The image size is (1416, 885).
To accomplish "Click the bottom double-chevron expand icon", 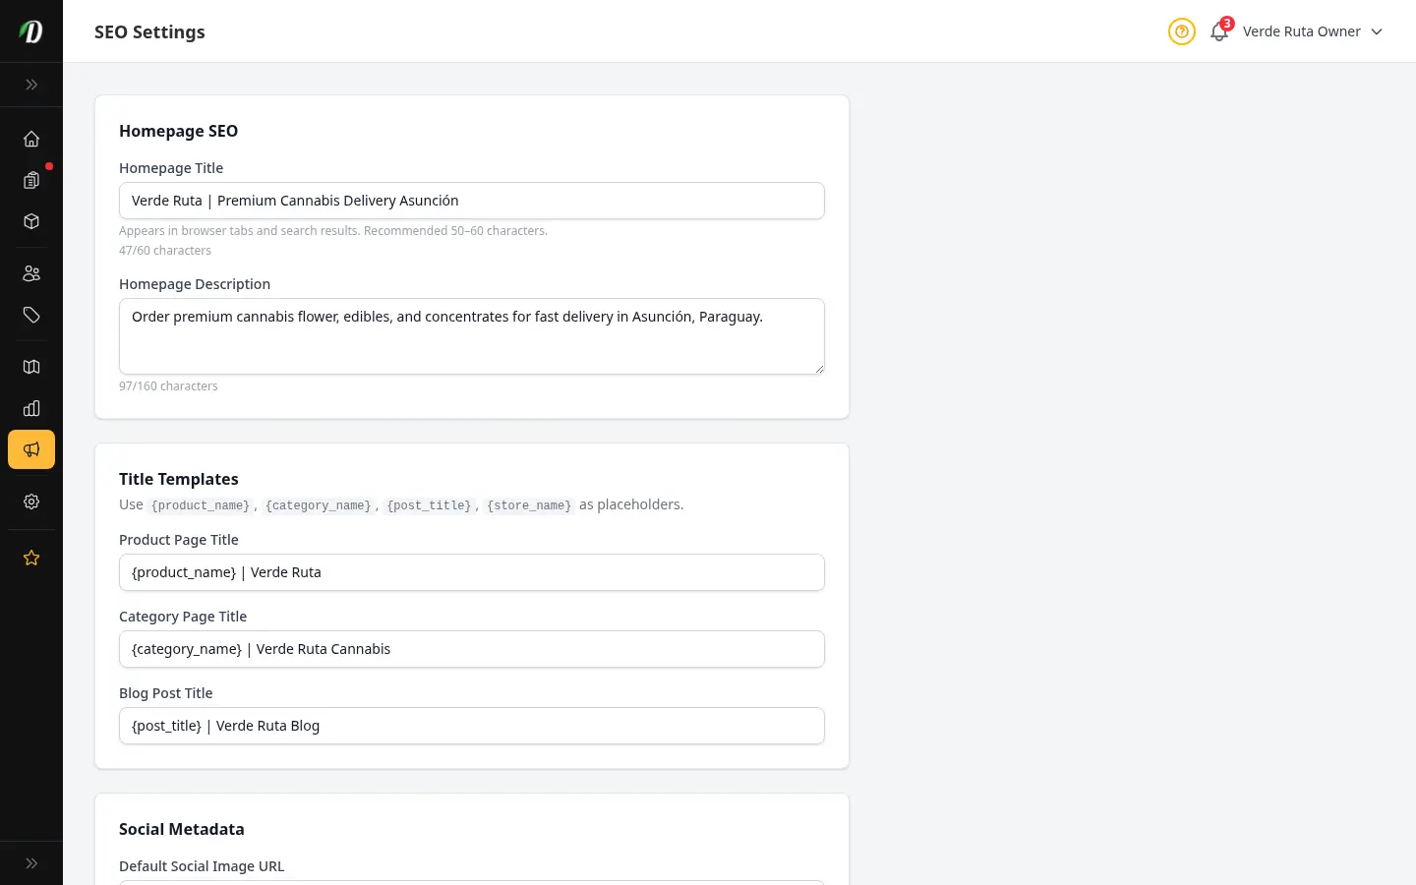I will (x=31, y=863).
